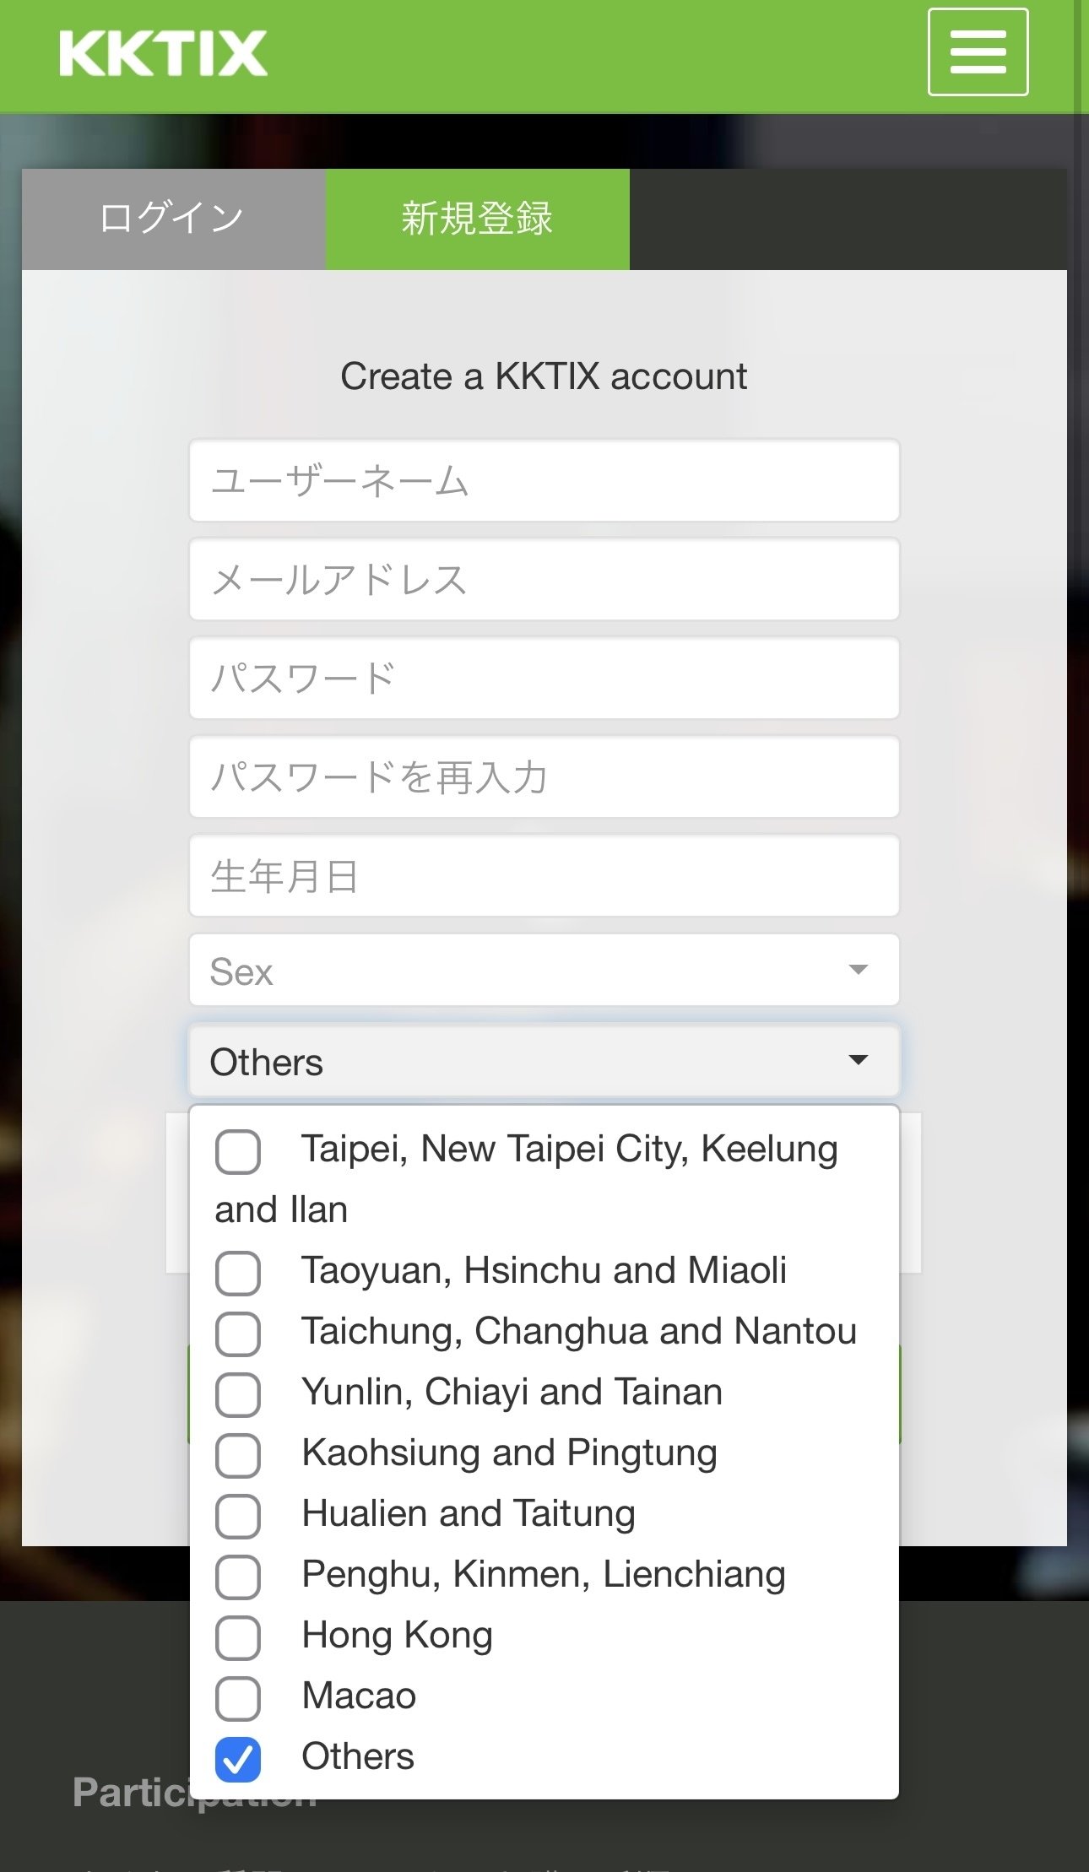Open the hamburger menu icon
The width and height of the screenshot is (1089, 1872).
pos(978,52)
